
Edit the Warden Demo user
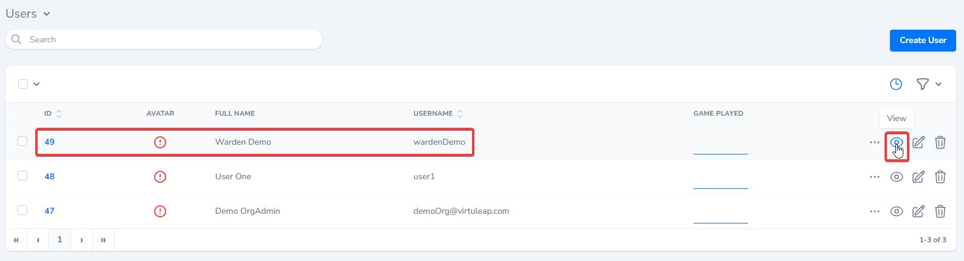click(918, 142)
